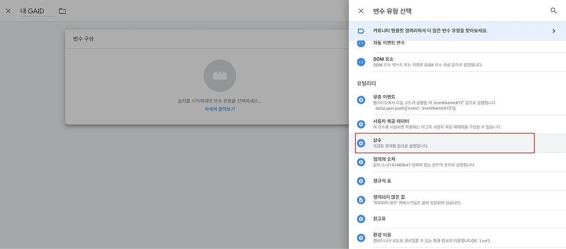Screen dimensions: 566x249
Task: Choose the 환경 이름 variable type
Action: (x=457, y=238)
